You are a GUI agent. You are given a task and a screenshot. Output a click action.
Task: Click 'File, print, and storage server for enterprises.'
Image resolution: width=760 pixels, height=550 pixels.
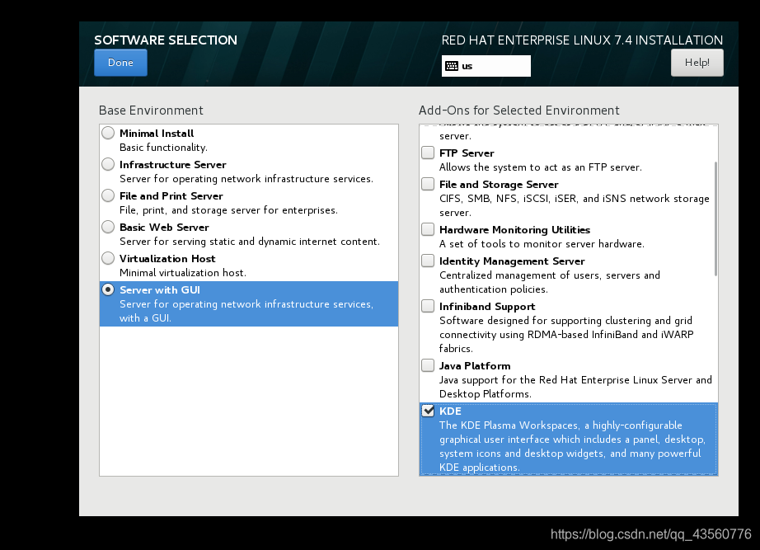coord(229,210)
